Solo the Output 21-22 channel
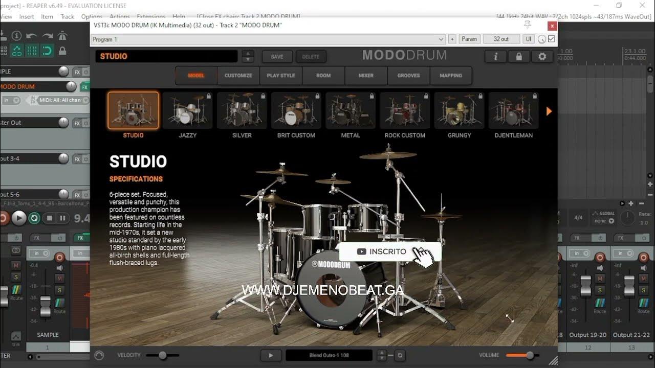Viewport: 655px width, 368px height. click(643, 290)
